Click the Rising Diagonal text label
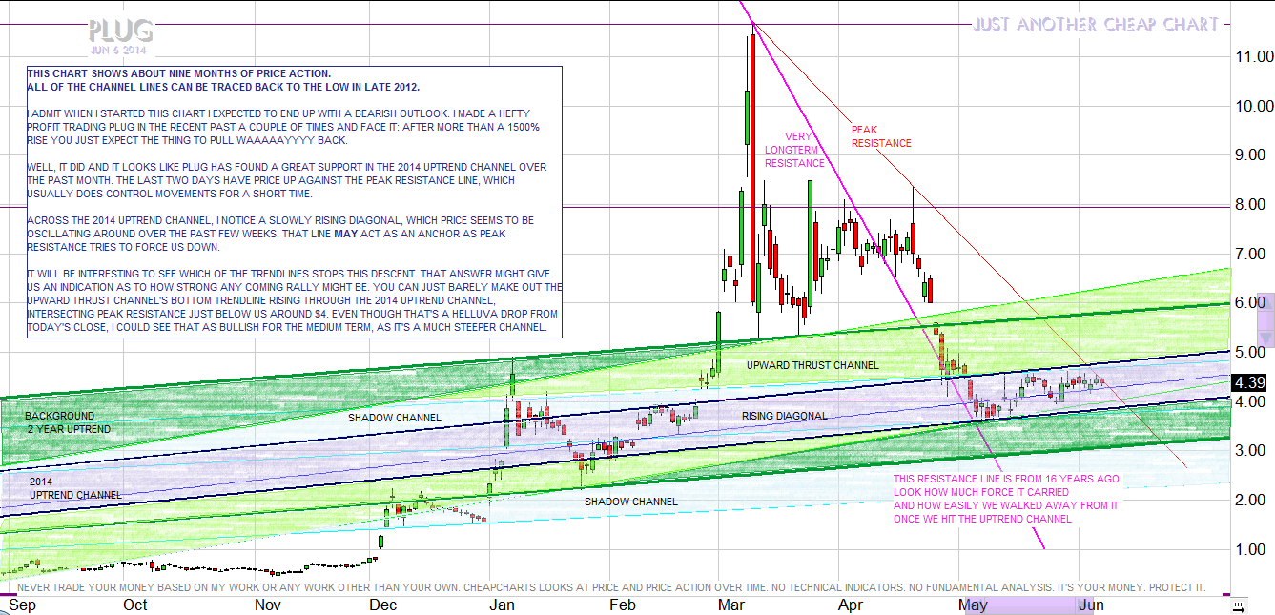This screenshot has width=1275, height=615. point(784,416)
